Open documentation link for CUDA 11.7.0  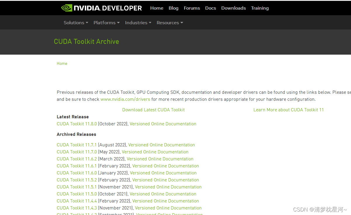(155, 152)
